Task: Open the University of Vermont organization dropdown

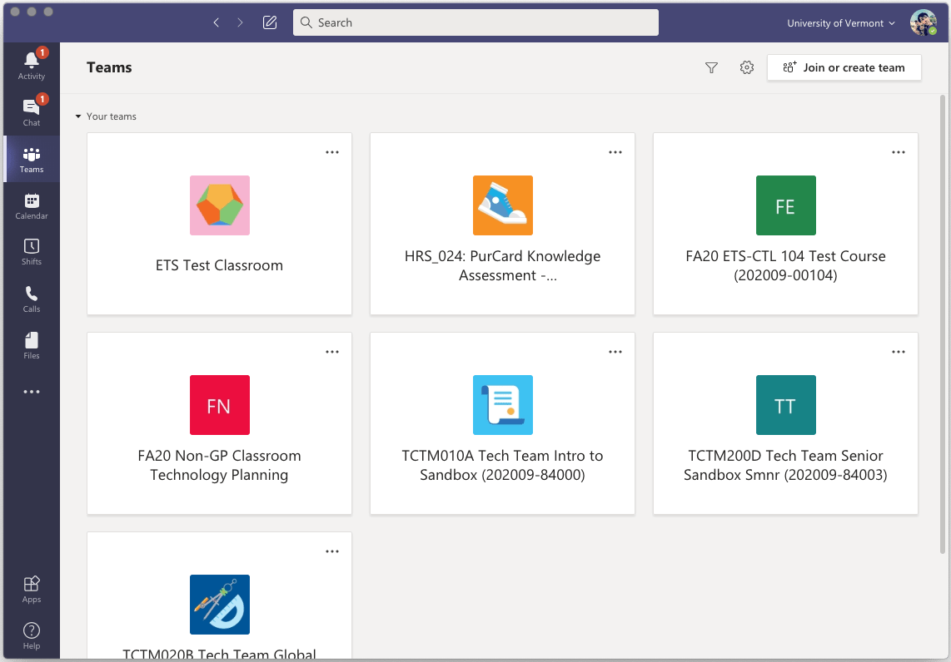Action: pyautogui.click(x=840, y=22)
